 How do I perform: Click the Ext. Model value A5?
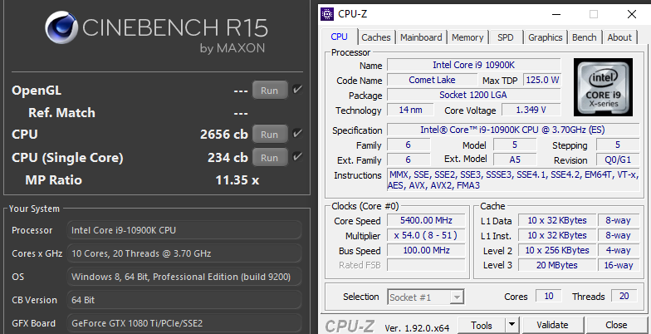point(515,160)
